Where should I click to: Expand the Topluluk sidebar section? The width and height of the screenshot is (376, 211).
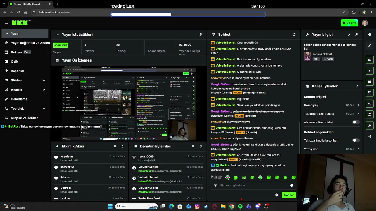pyautogui.click(x=25, y=108)
